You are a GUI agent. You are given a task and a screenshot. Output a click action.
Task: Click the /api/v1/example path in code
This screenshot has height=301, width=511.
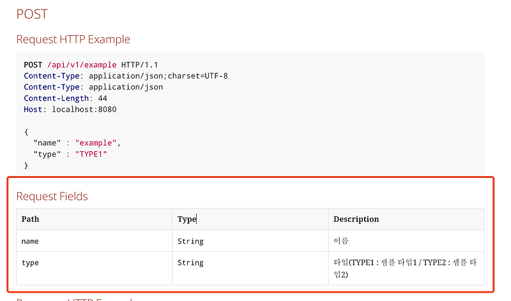pos(82,65)
